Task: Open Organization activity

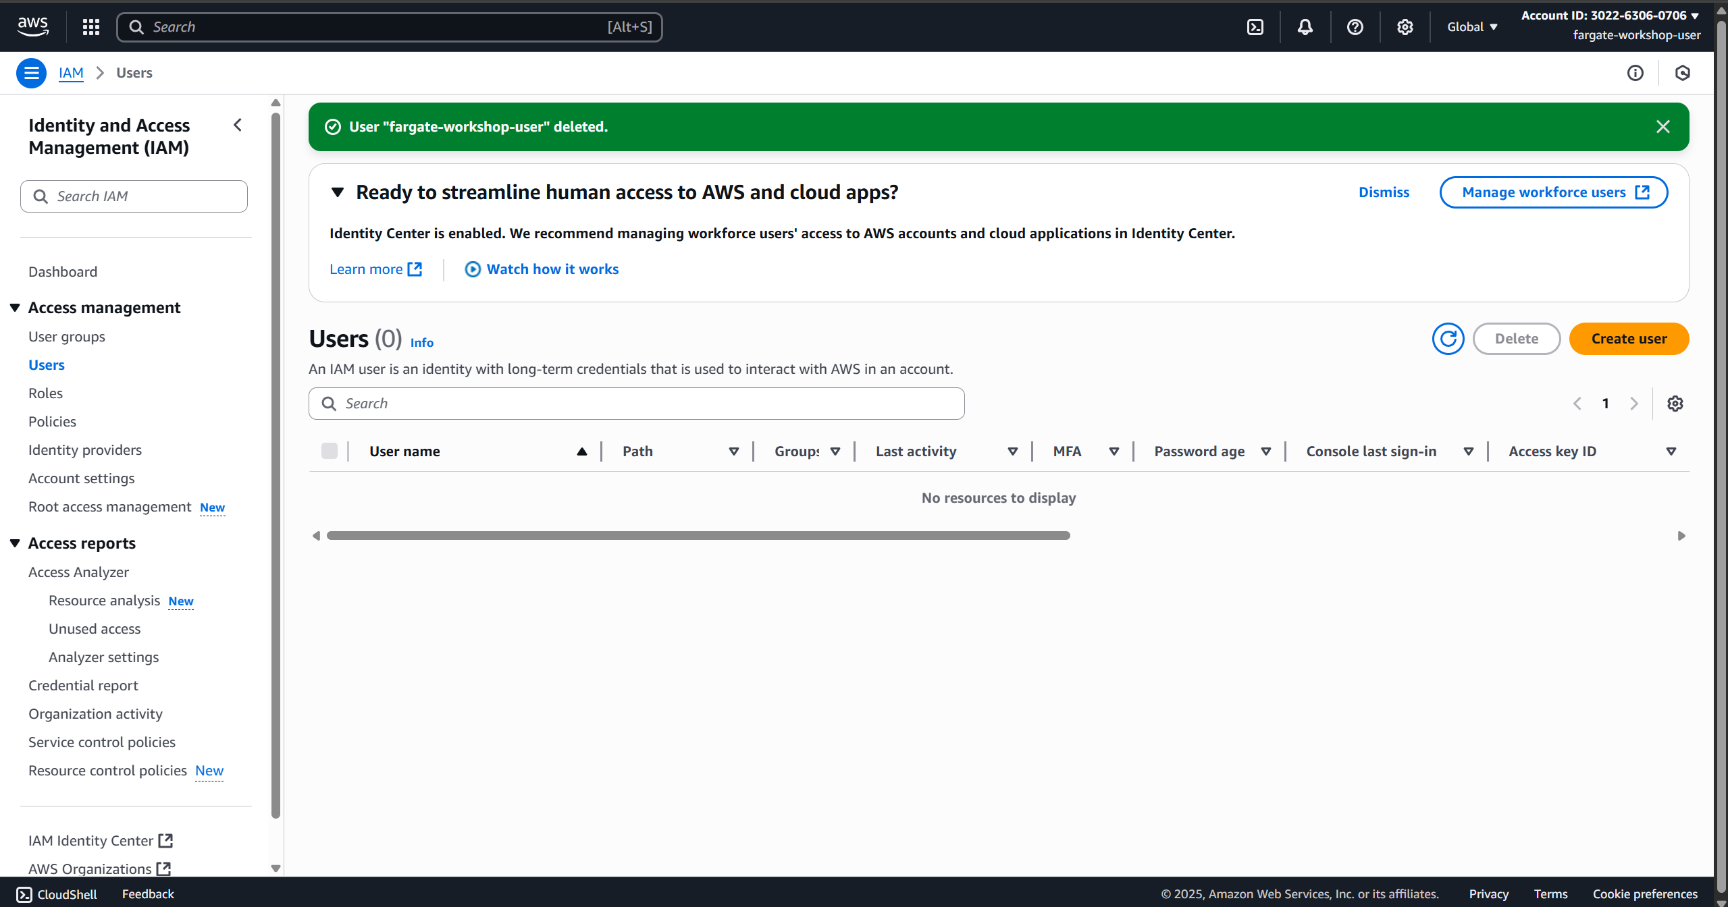Action: click(95, 714)
